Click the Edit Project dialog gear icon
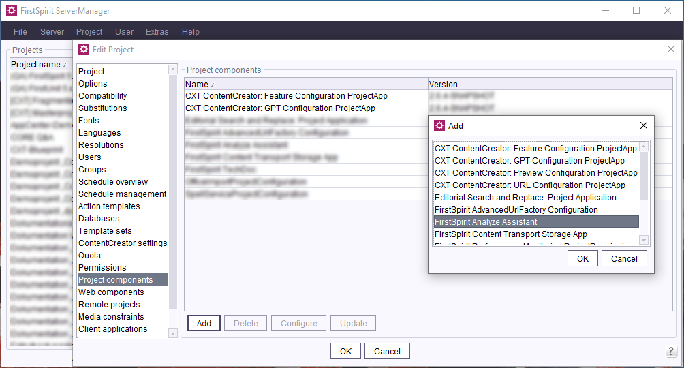684x368 pixels. tap(84, 49)
